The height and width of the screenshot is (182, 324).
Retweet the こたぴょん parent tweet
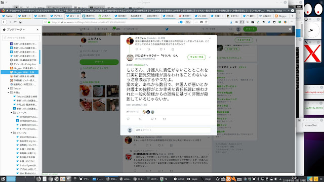click(x=149, y=50)
